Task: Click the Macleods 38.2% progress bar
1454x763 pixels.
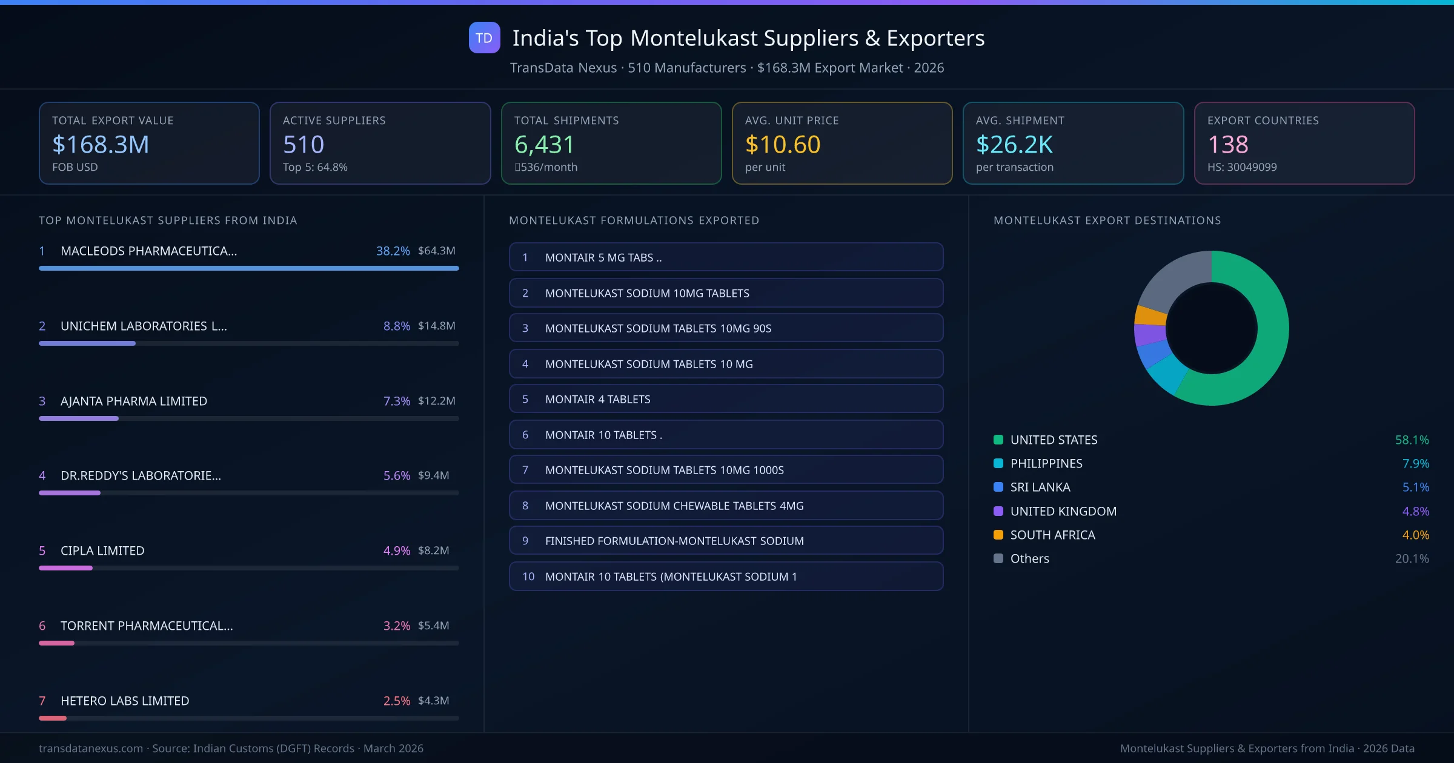Action: point(248,268)
